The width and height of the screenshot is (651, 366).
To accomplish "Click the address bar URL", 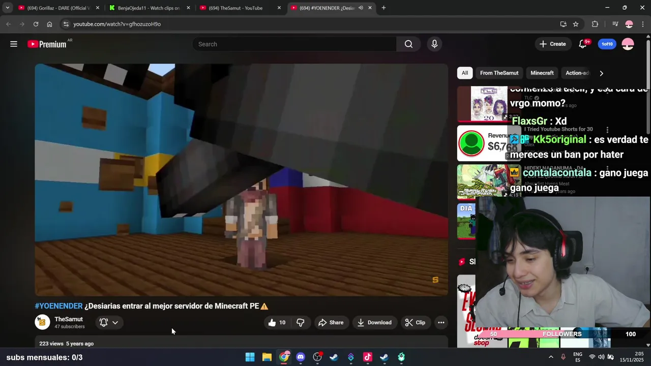I will click(117, 24).
